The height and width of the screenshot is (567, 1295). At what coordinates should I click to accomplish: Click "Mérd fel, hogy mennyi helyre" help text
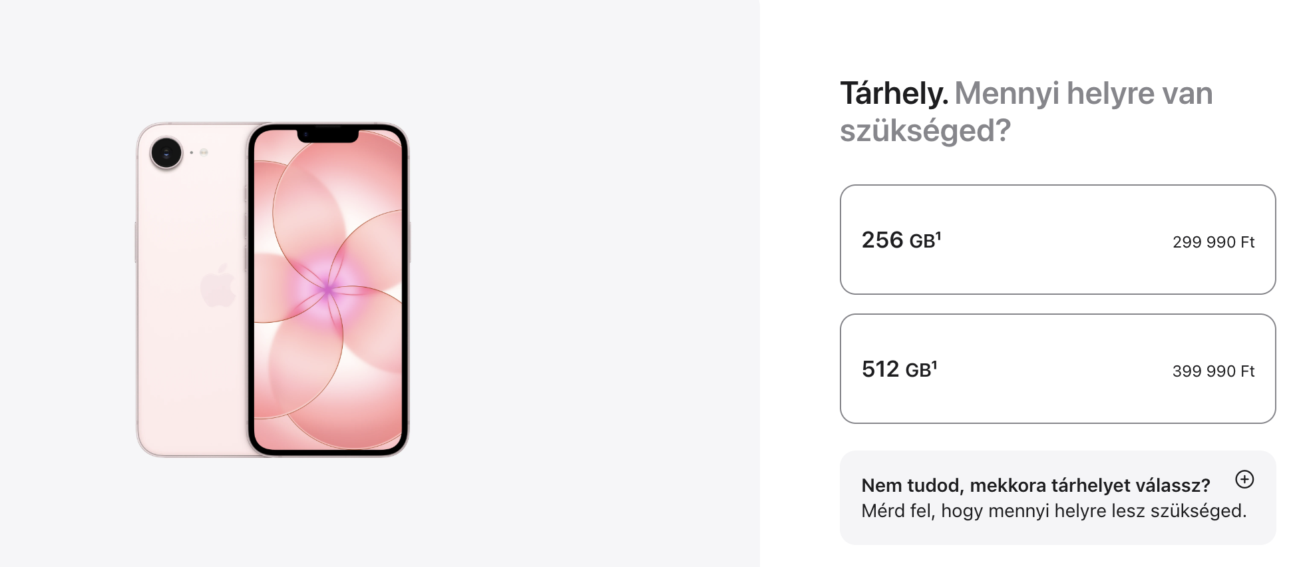1053,511
